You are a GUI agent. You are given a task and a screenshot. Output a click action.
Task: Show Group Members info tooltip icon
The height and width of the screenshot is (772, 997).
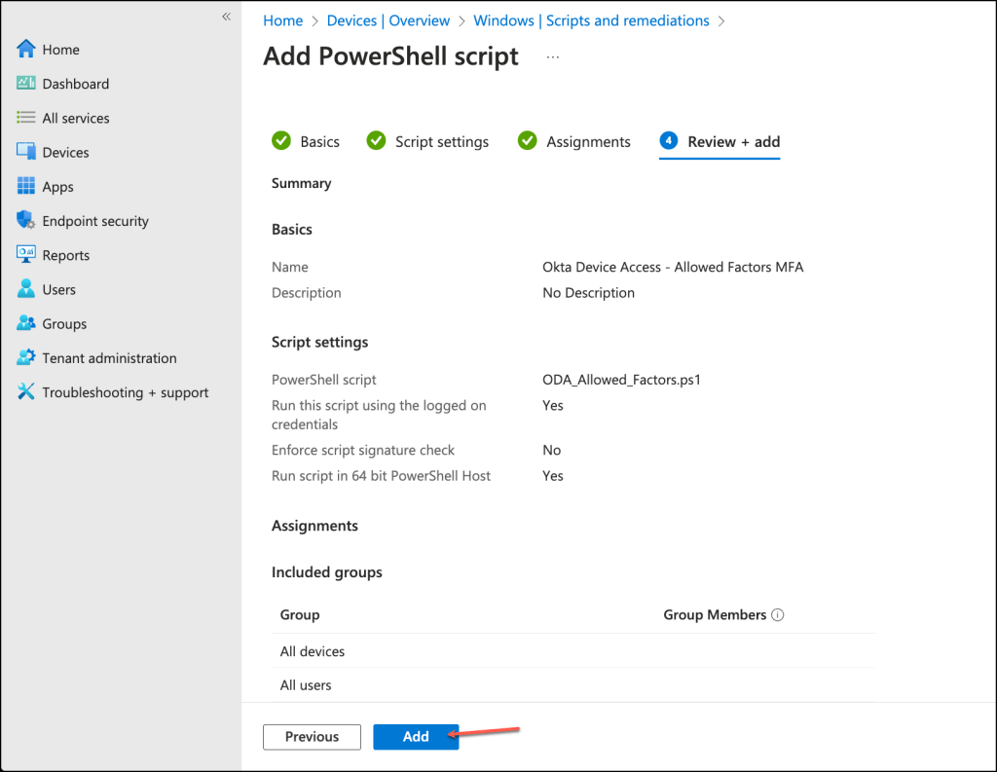point(778,615)
